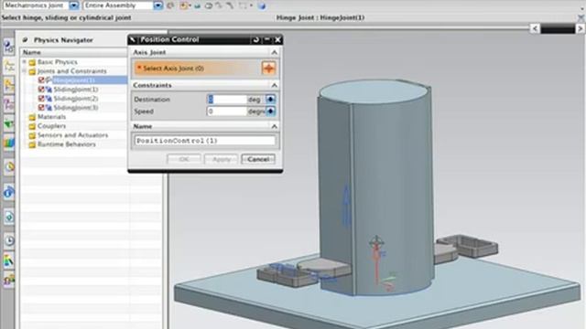Click the green funnel icon in left sidebar
This screenshot has height=329, width=586.
[8, 125]
